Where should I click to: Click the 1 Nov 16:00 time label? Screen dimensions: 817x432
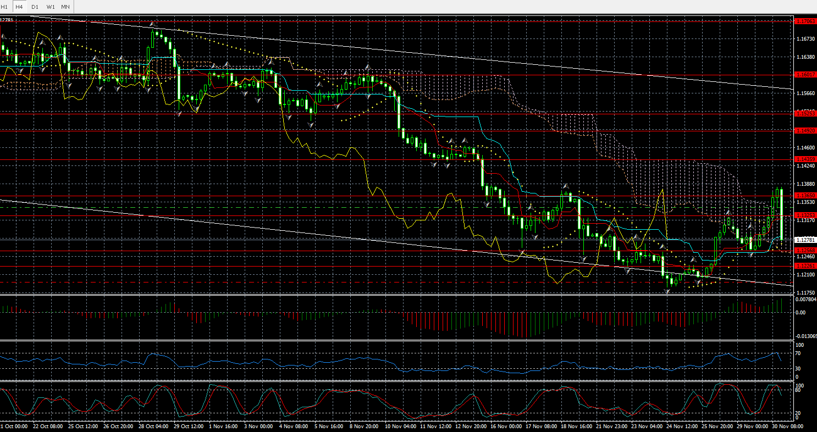point(224,427)
